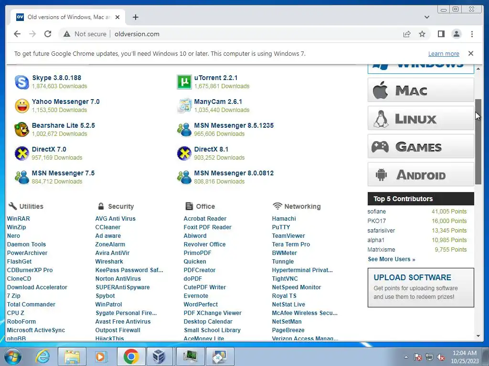Open the WinRAR link under Utilities
Viewport: 489px width, 366px height.
19,218
